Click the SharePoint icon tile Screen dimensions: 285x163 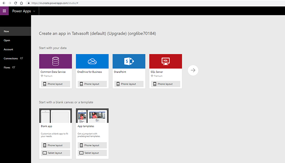click(x=129, y=61)
